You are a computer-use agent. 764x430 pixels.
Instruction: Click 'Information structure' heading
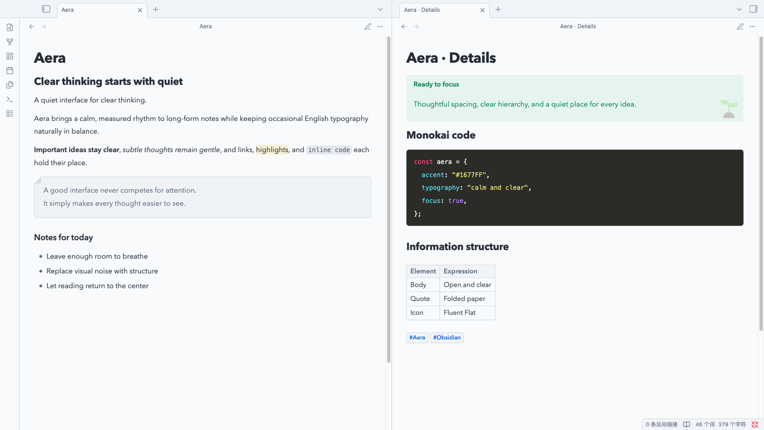(457, 247)
